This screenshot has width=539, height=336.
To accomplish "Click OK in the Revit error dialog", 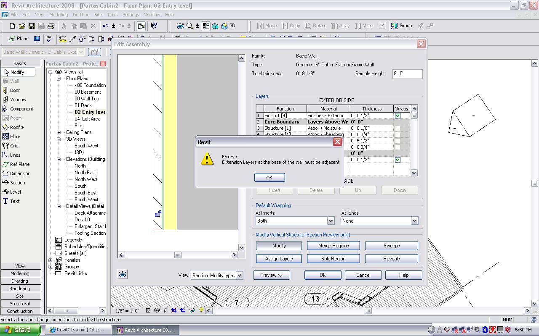I will point(269,178).
